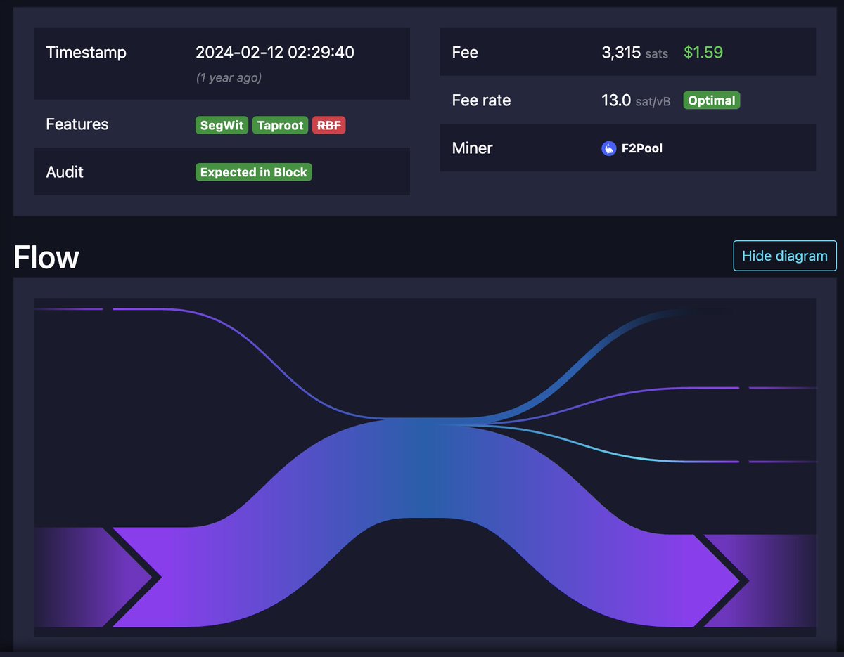Click the SegWit feature badge
844x657 pixels.
222,126
